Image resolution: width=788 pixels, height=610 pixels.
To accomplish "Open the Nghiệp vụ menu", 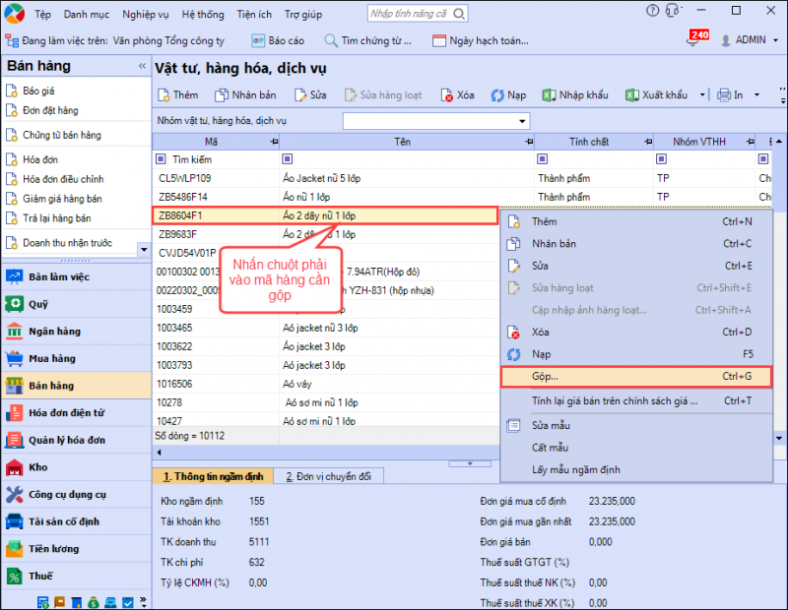I will (x=145, y=15).
